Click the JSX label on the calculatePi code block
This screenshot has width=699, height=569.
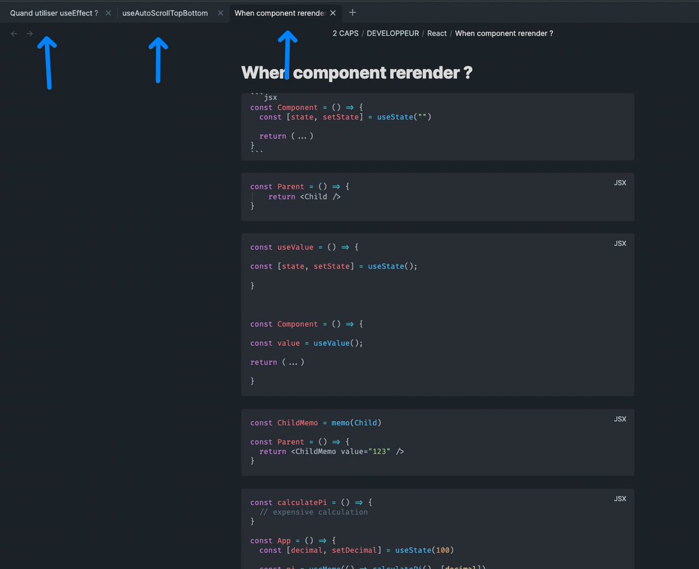(x=620, y=499)
